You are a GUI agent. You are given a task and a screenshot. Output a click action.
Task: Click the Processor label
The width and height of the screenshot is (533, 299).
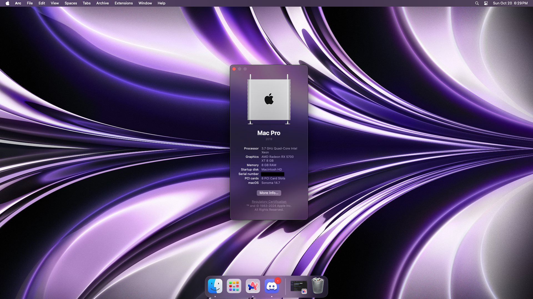click(251, 148)
